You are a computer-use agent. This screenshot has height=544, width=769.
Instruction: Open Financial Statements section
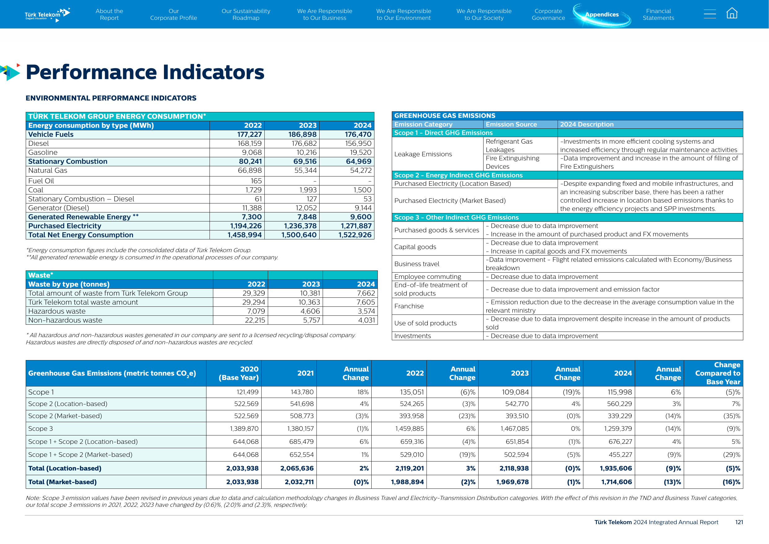pyautogui.click(x=658, y=14)
